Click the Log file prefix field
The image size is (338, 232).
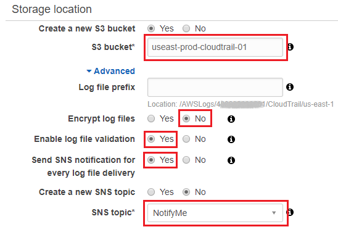(x=215, y=87)
